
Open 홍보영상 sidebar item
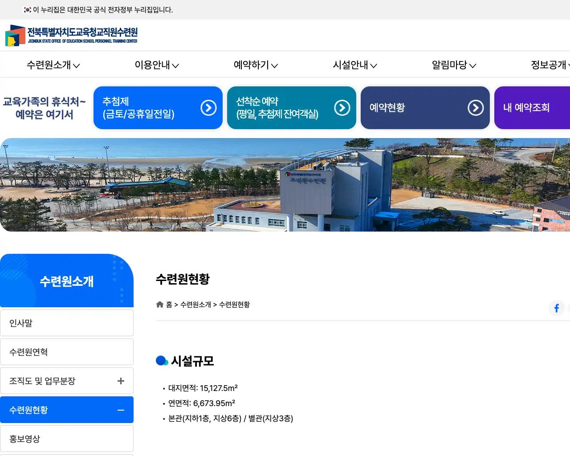click(x=67, y=439)
